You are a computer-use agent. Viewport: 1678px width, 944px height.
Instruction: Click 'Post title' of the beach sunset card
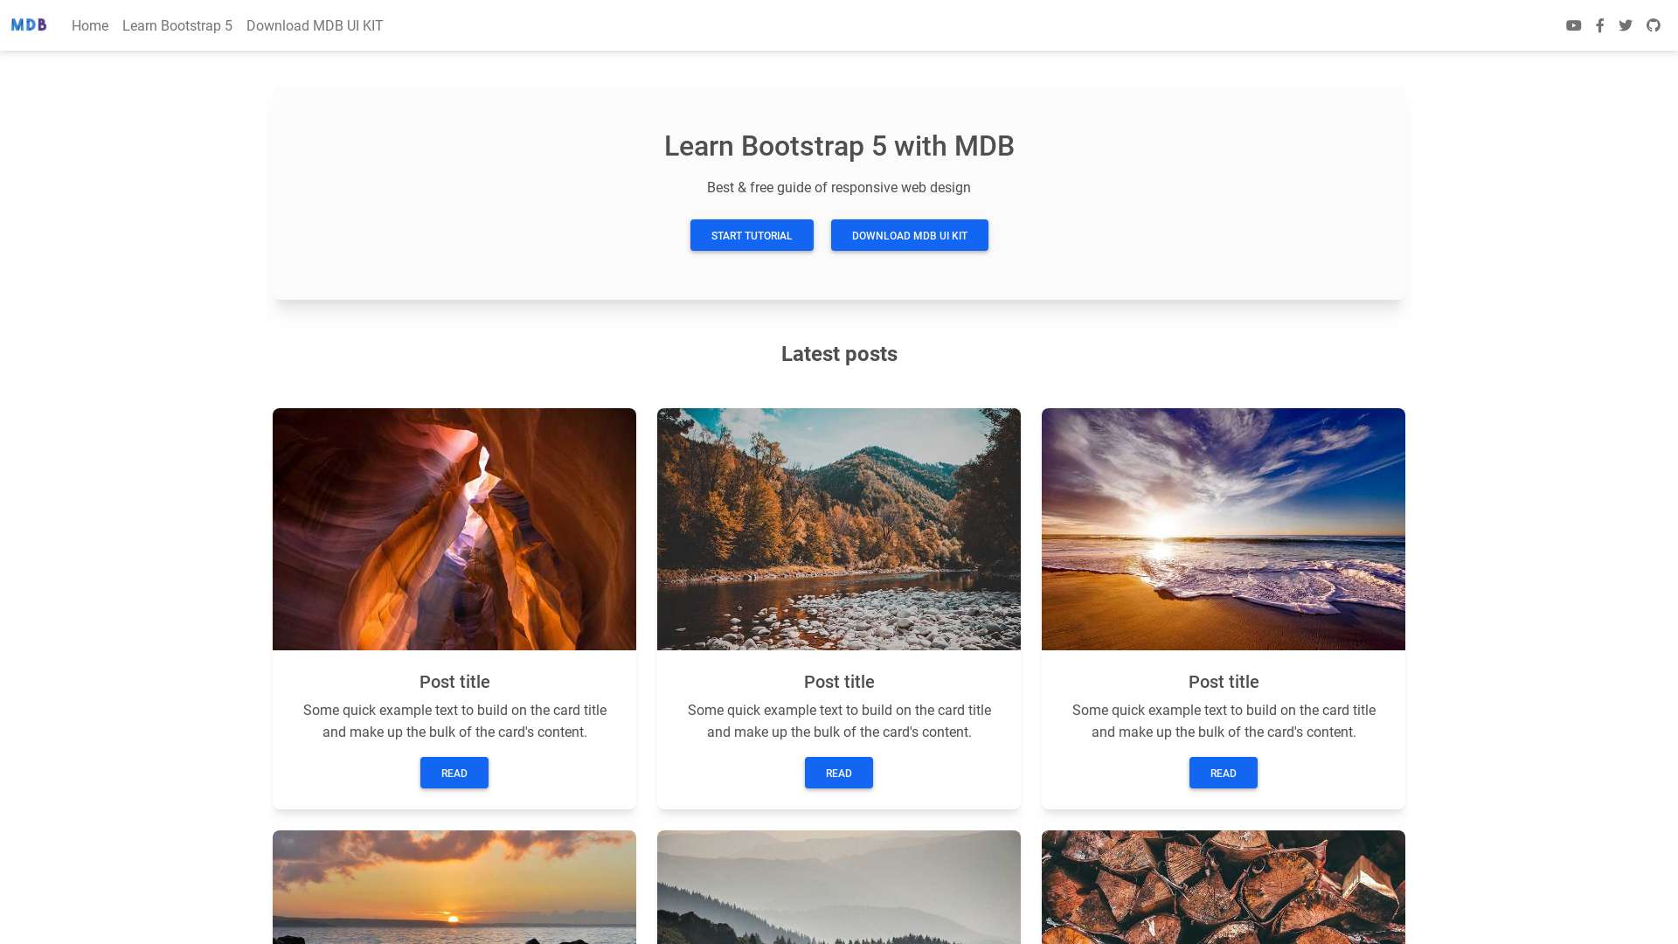1224,682
